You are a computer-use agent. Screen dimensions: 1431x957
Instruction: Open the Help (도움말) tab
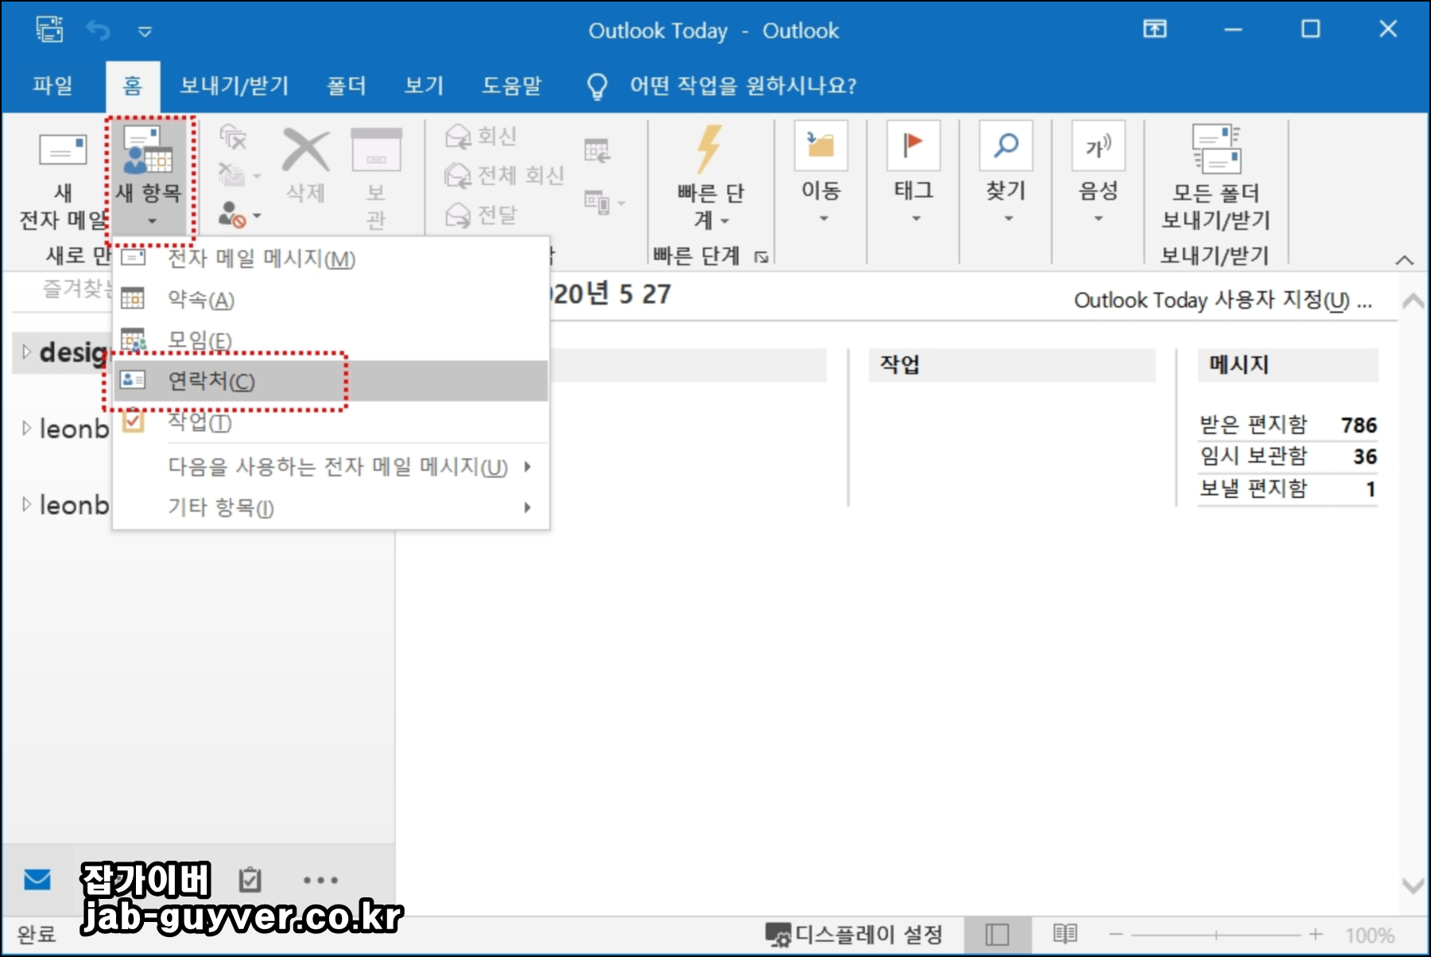(x=512, y=85)
